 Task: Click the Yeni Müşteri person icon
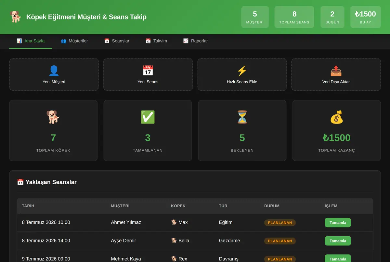click(54, 71)
